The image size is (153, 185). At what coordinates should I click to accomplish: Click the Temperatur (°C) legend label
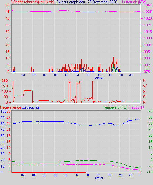pyautogui.click(x=115, y=107)
